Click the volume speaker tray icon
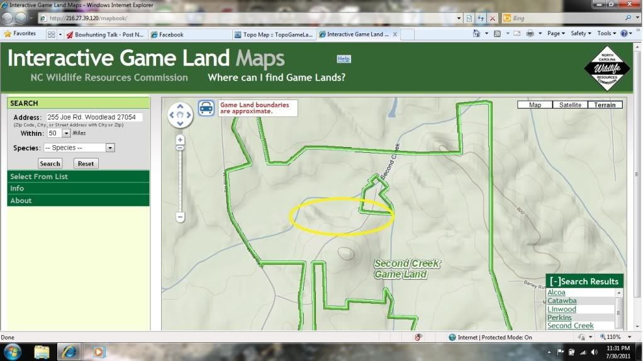 point(595,352)
